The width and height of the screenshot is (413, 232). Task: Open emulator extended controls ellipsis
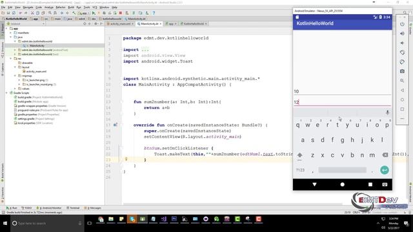(x=402, y=119)
